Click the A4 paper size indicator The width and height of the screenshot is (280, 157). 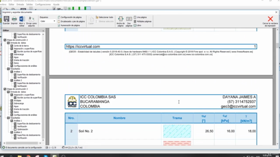pos(72,147)
